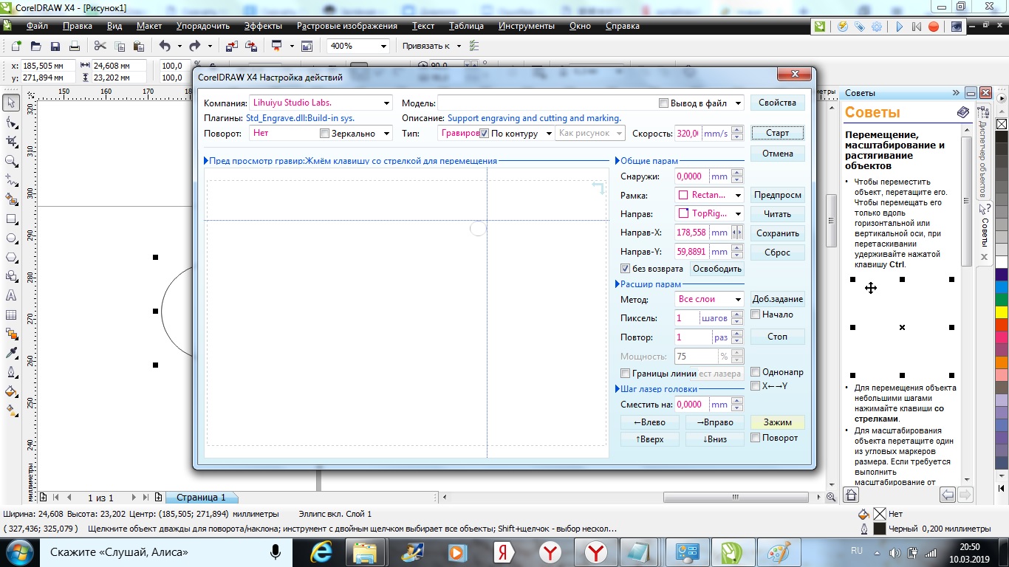The image size is (1009, 567).
Task: Click the laser engraving gear settings icon
Action: [x=877, y=27]
